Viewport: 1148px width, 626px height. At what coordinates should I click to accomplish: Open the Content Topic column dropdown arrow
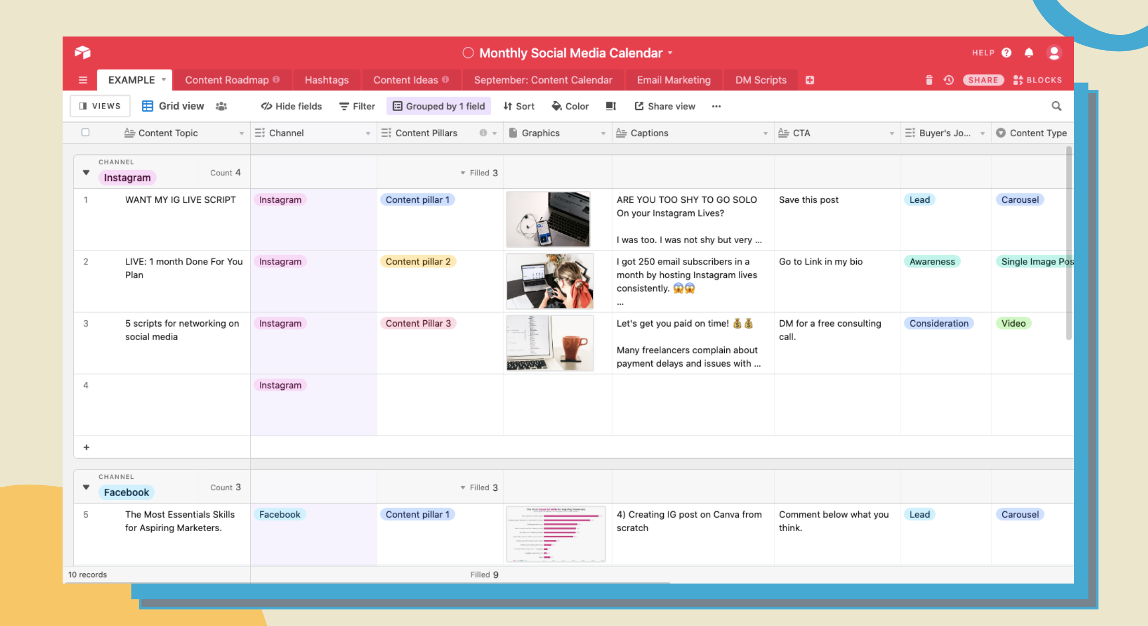point(242,134)
